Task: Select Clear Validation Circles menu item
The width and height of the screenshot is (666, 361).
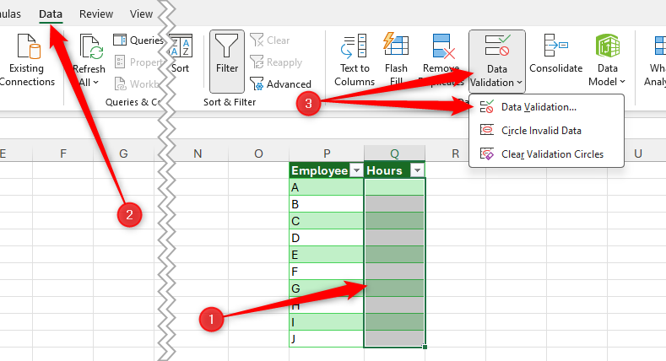Action: tap(546, 154)
